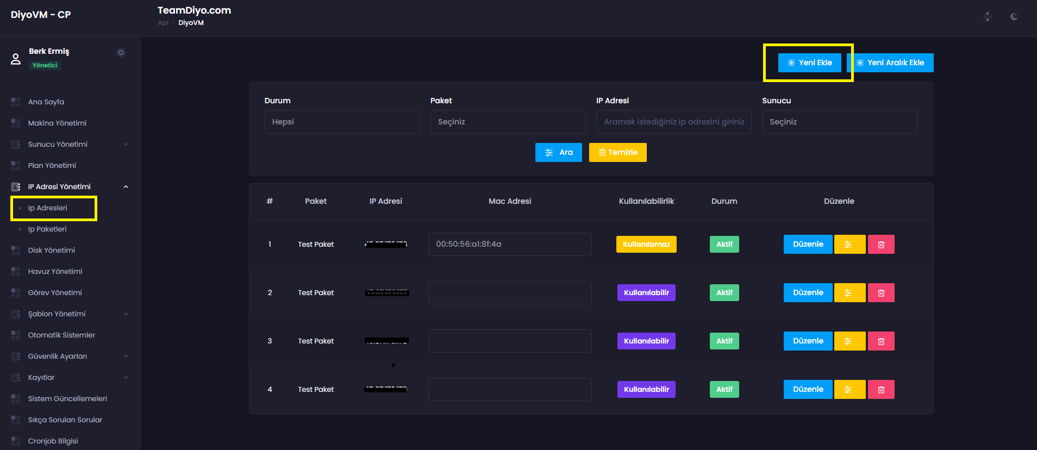Click the Aktif badge in row 4
This screenshot has height=450, width=1037.
click(724, 390)
